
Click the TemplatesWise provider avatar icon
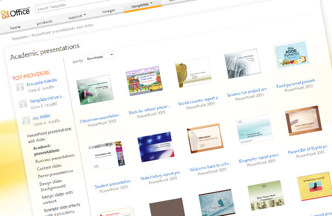23,103
